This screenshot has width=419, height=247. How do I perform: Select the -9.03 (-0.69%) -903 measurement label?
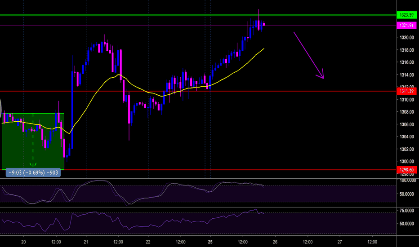click(x=33, y=173)
